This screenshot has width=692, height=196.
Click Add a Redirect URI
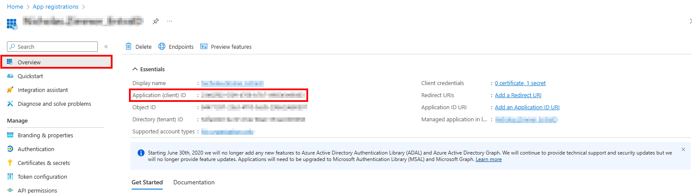pos(518,95)
